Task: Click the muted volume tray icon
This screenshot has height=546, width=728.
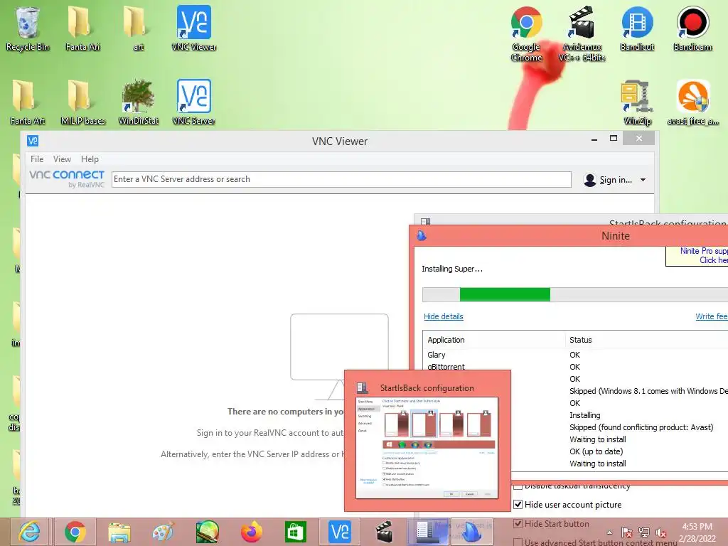Action: tap(661, 532)
